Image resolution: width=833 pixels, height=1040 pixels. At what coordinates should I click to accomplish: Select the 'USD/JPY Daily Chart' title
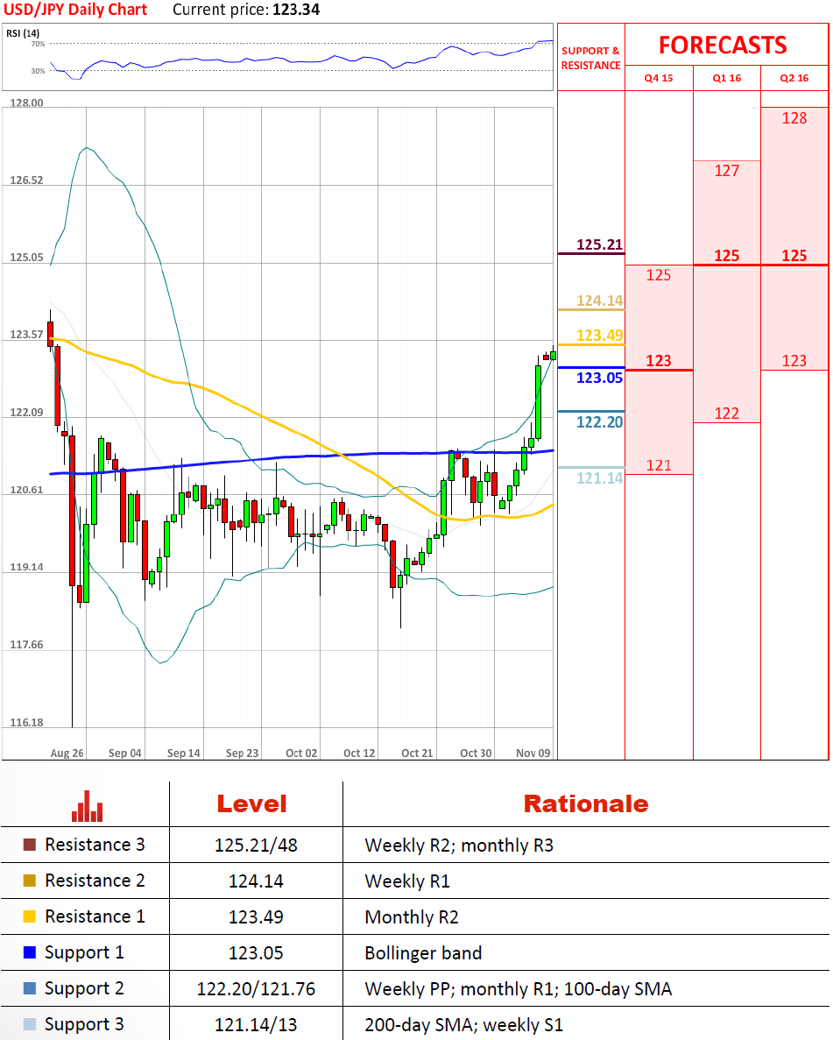pos(75,10)
